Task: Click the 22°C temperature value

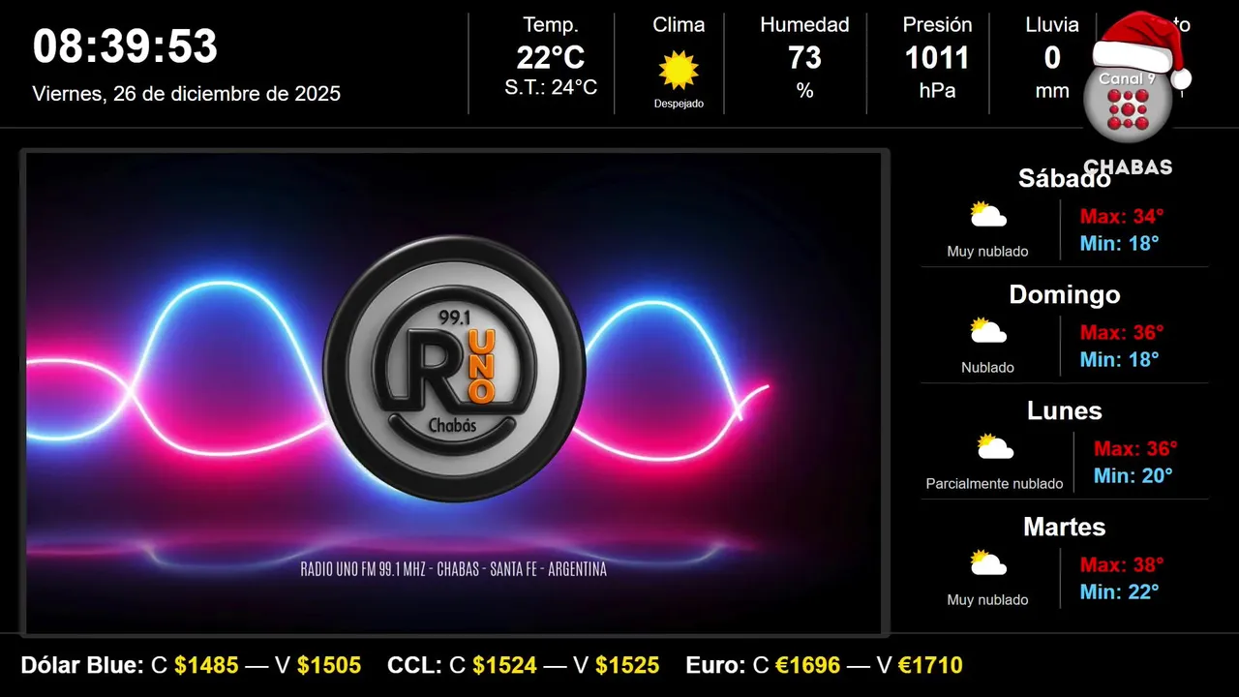Action: 551,58
